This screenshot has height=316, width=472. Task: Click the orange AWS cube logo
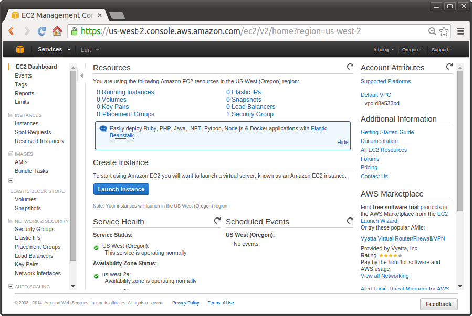click(x=20, y=49)
